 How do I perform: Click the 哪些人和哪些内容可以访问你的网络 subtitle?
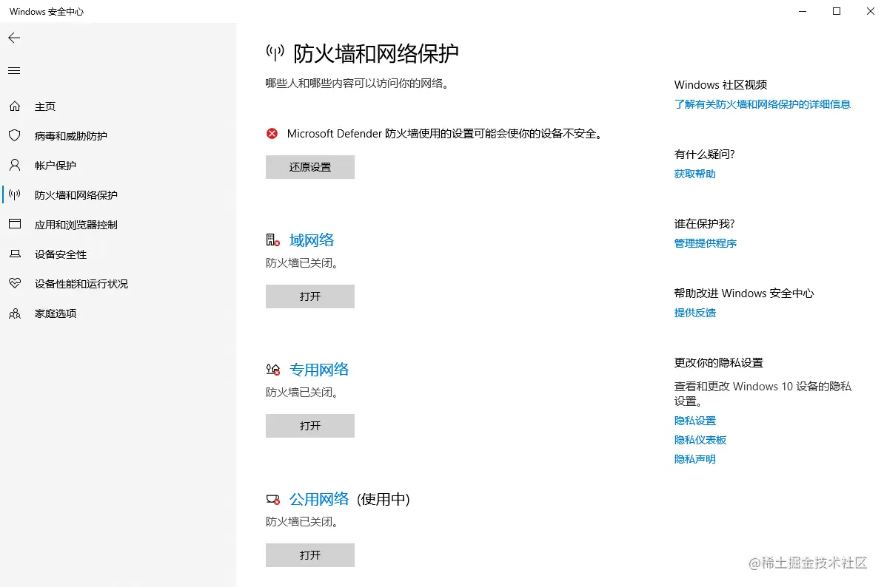[358, 84]
